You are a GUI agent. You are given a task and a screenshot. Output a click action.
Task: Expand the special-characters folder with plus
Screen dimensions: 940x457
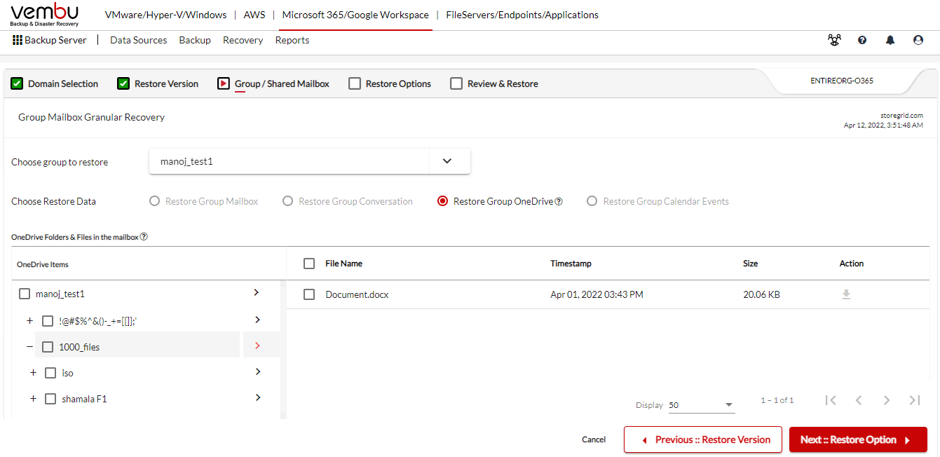pyautogui.click(x=29, y=321)
